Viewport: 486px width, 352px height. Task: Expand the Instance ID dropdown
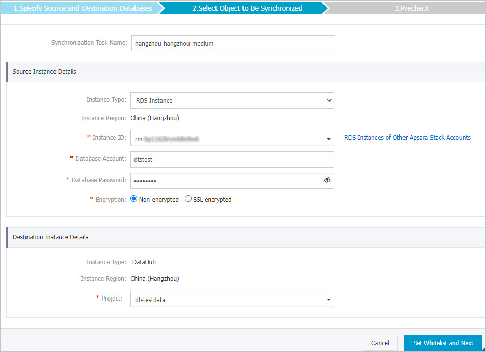click(232, 138)
